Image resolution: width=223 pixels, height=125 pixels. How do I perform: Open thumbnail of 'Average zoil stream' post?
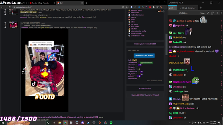pos(13,25)
